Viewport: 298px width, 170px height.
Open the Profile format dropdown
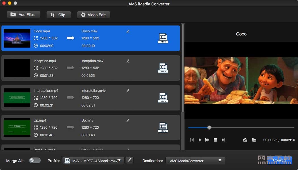click(93, 161)
